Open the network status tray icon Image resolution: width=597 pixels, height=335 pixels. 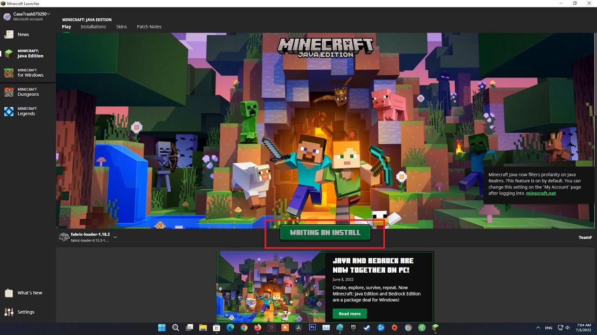pos(561,328)
